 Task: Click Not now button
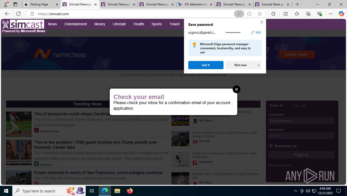pyautogui.click(x=240, y=65)
